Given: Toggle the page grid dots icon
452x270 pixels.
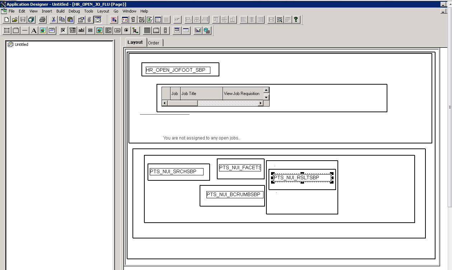Looking at the screenshot, I should [166, 19].
